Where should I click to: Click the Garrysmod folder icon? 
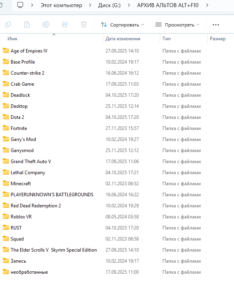(x=6, y=150)
